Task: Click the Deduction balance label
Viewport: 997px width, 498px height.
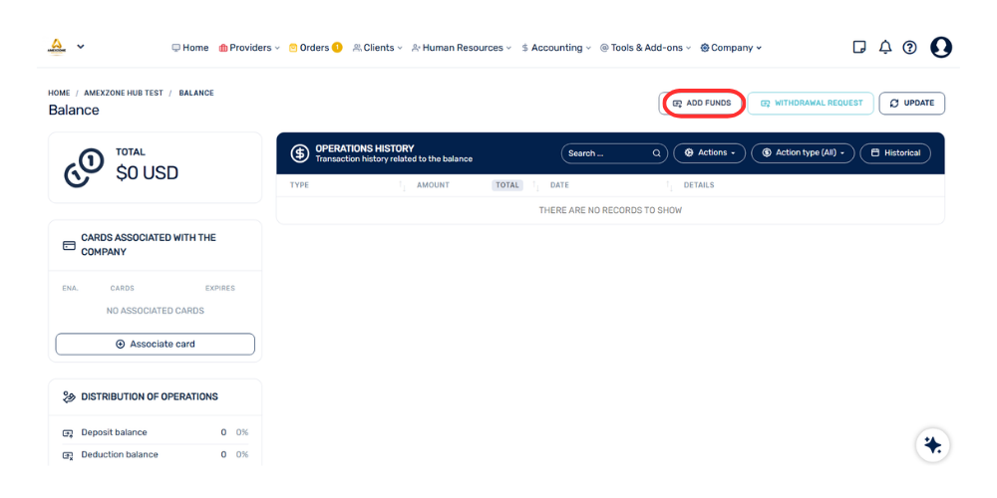Action: [x=120, y=455]
